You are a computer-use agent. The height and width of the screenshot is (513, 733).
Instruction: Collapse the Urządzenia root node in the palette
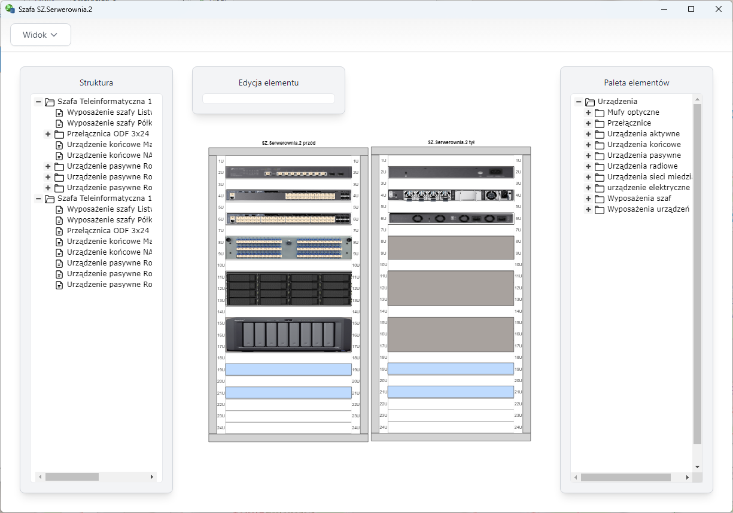(579, 102)
